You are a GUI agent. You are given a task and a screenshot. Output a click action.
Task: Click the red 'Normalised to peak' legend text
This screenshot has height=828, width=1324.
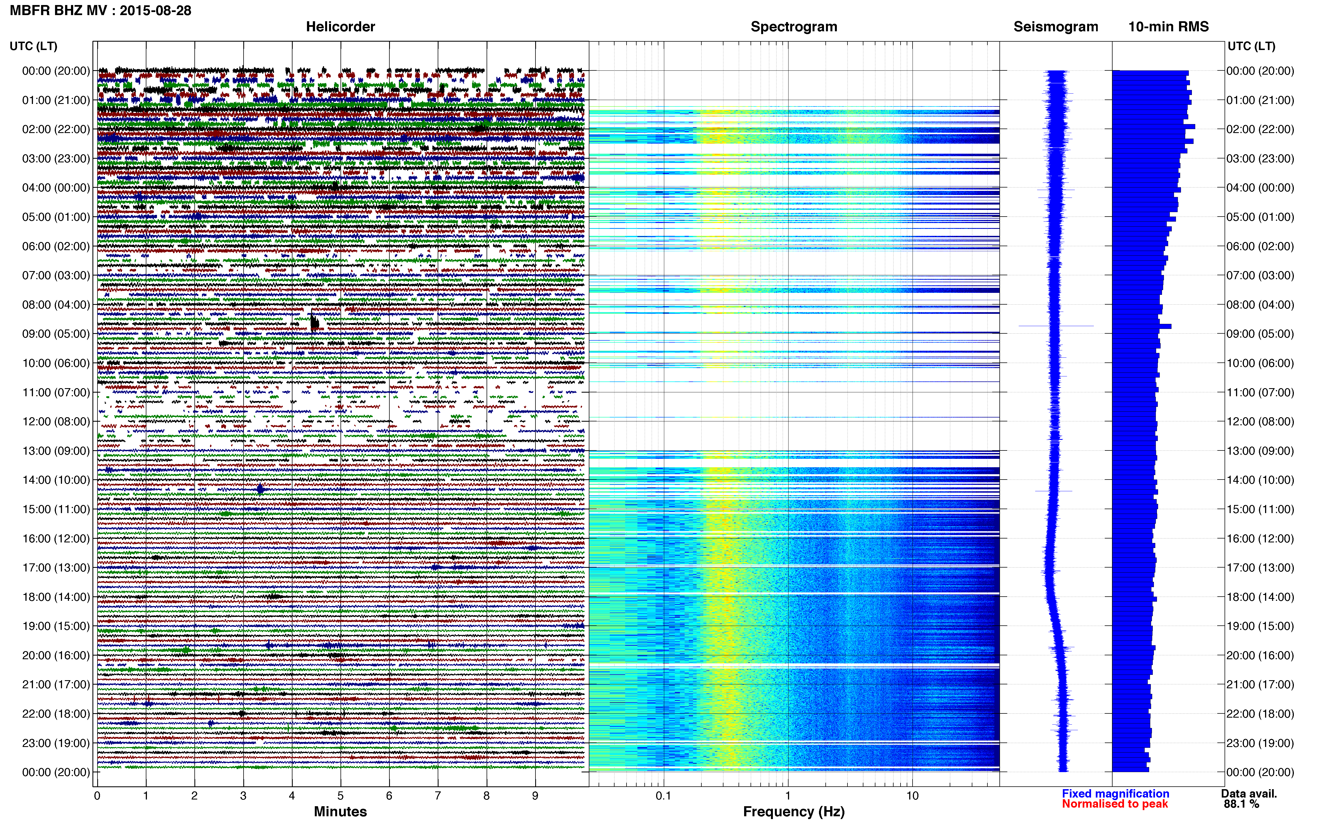point(1115,804)
